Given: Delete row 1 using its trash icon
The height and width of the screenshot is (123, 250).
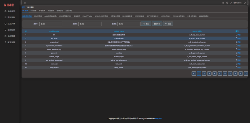Looking at the screenshot, I should coord(237,35).
